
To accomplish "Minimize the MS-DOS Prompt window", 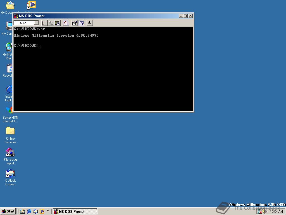I will [x=181, y=16].
